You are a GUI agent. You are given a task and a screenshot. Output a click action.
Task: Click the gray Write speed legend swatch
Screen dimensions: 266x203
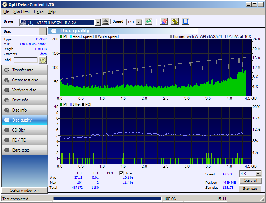[96, 36]
